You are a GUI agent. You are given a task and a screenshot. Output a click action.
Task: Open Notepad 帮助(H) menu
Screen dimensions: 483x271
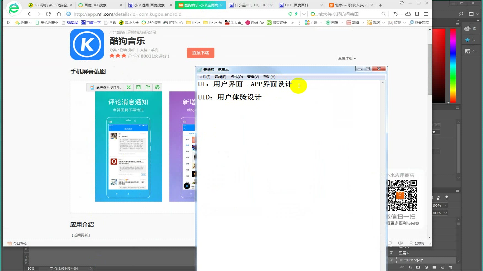tap(269, 77)
